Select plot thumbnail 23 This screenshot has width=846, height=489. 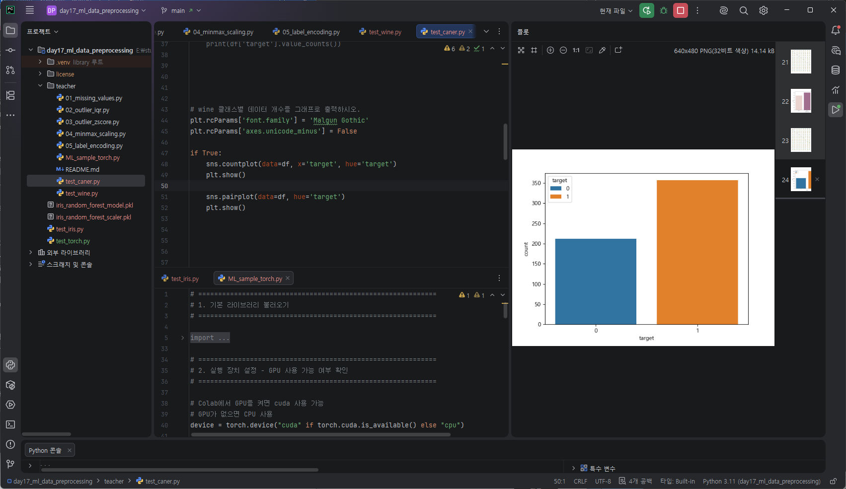pyautogui.click(x=800, y=140)
